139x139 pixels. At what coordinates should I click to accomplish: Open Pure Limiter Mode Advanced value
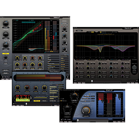(x=61, y=85)
